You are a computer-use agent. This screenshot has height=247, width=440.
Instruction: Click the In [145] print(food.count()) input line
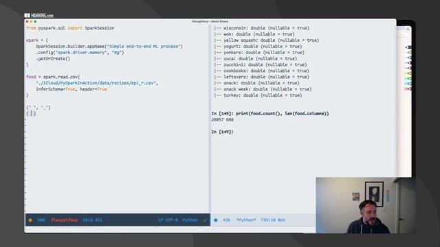pos(270,114)
